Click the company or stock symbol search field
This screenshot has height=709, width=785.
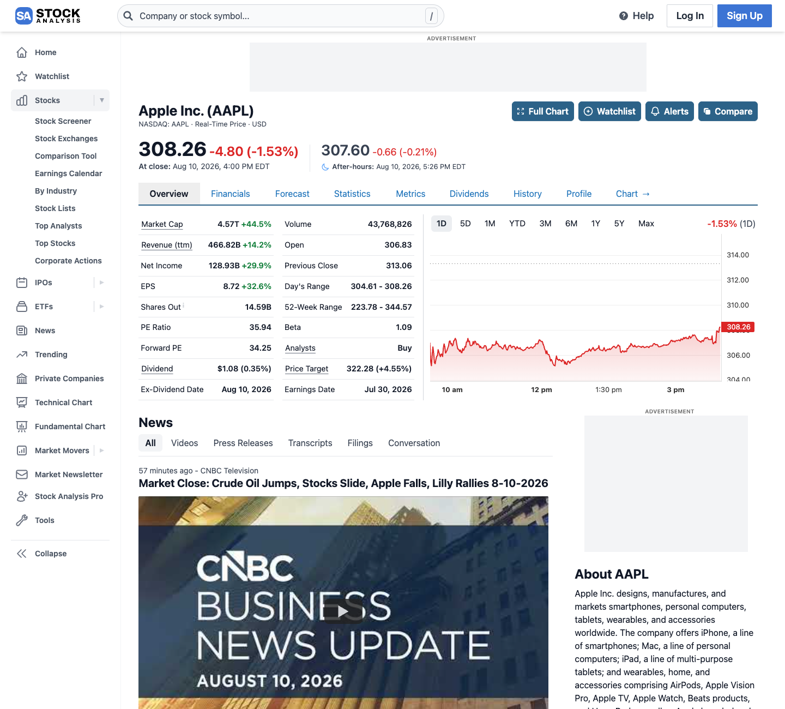281,16
